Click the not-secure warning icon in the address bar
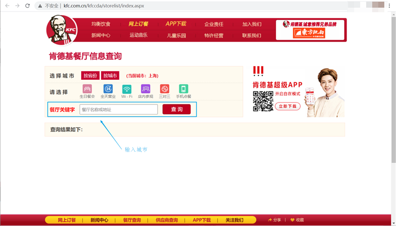 pos(40,6)
